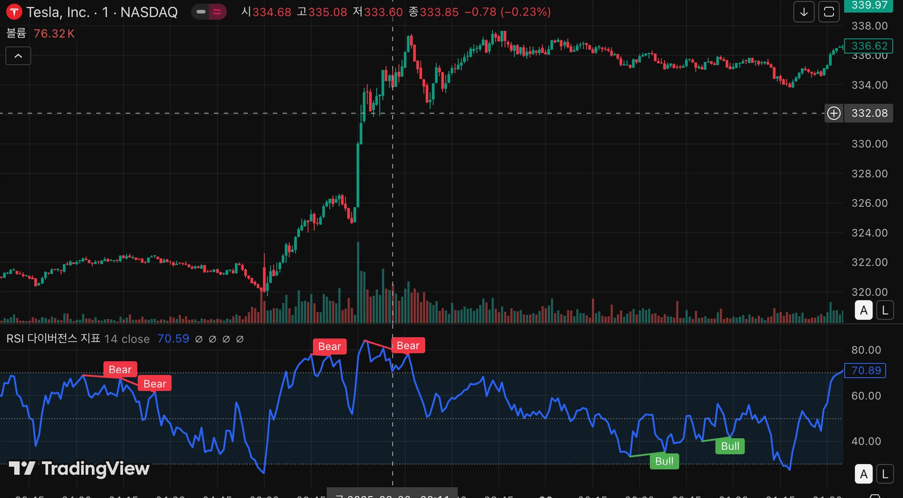Click the green 339.97 price tag

pyautogui.click(x=869, y=6)
